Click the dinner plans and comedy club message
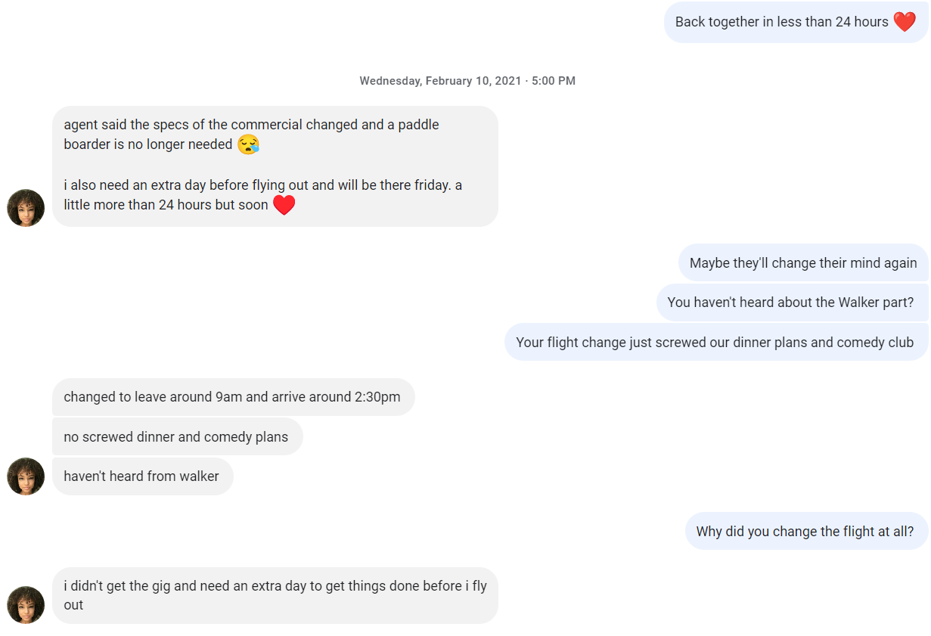 click(x=715, y=342)
